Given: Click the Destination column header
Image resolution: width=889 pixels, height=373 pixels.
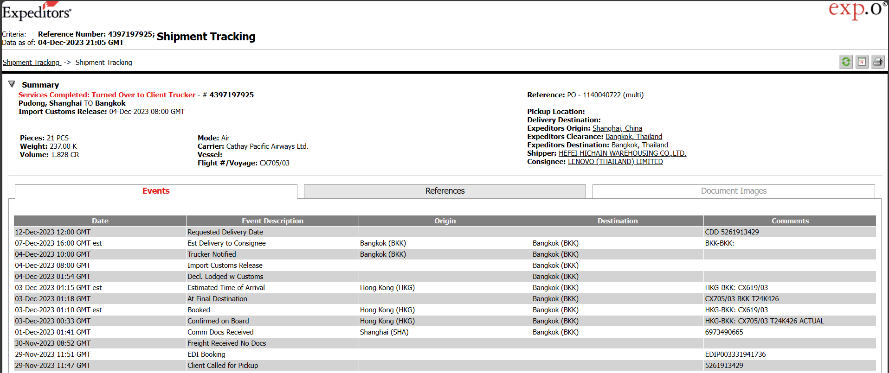Looking at the screenshot, I should pyautogui.click(x=618, y=221).
